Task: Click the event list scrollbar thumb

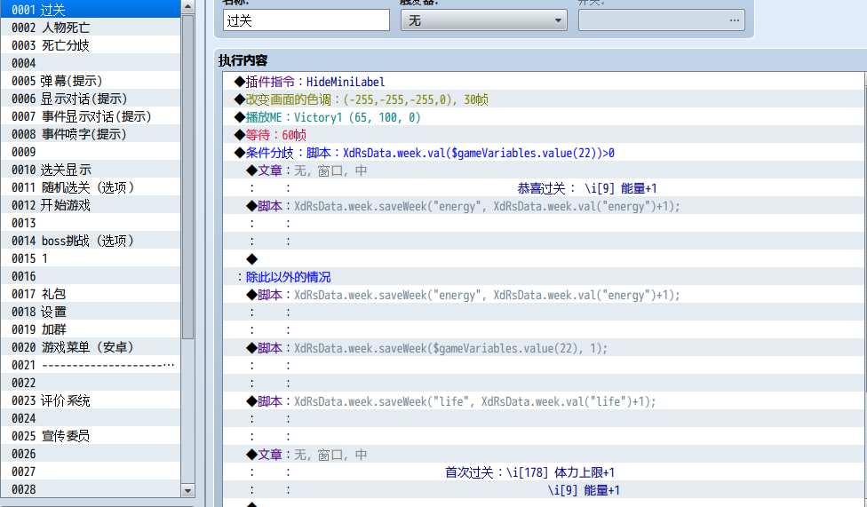Action: tap(187, 177)
